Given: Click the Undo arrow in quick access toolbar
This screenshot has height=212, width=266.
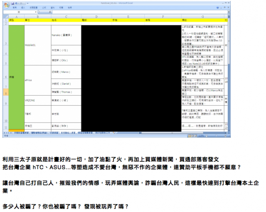Looking at the screenshot, I should [16, 3].
